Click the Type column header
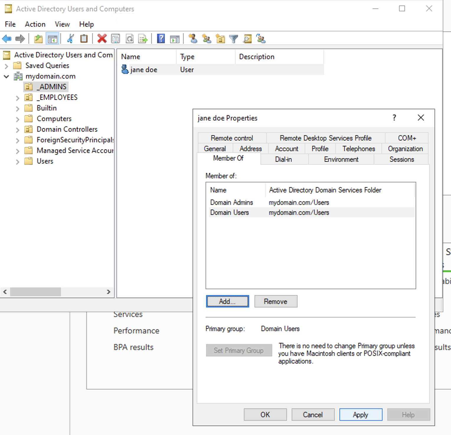 206,57
